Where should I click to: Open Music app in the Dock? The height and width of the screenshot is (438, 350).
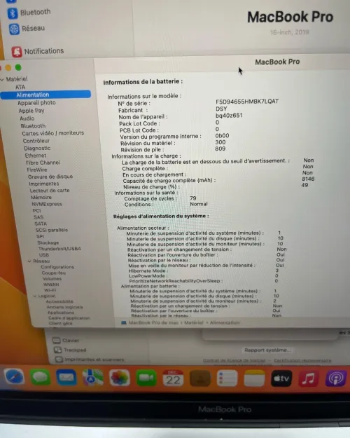coord(309,378)
